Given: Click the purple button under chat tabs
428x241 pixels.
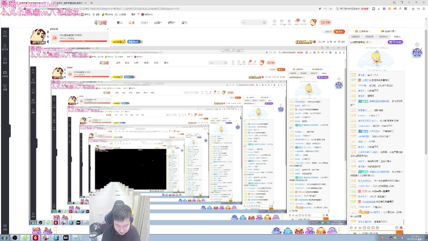Looking at the screenshot, I should 395,42.
